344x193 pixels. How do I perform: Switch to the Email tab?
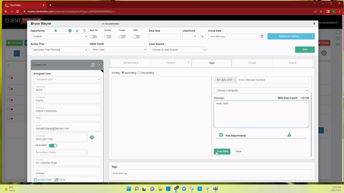[252, 63]
